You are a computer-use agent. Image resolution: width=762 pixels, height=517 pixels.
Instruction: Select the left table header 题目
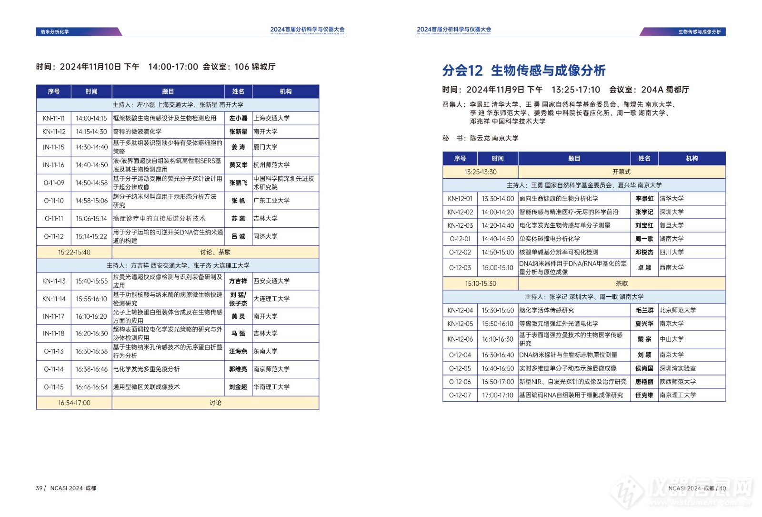(168, 91)
